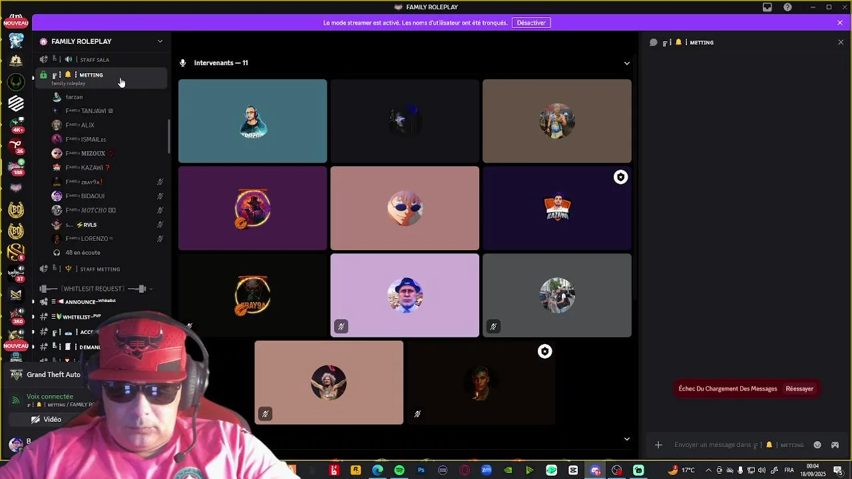Open the TARZAN speaker tile
Image resolution: width=852 pixels, height=479 pixels.
252,121
